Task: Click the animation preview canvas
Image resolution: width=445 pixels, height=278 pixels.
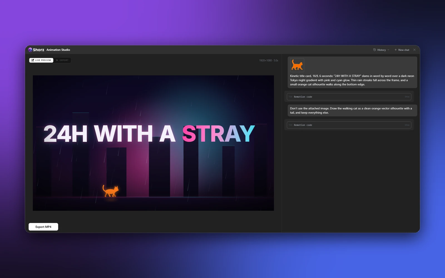Action: pyautogui.click(x=153, y=143)
